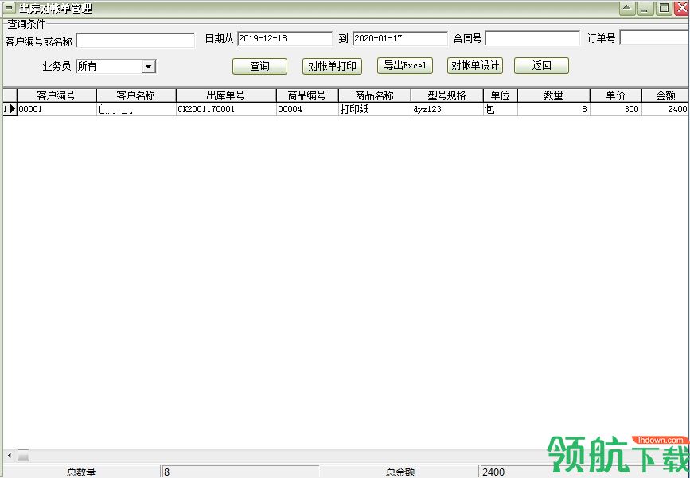690x478 pixels.
Task: Sort by 型号规格 column header
Action: [x=447, y=95]
